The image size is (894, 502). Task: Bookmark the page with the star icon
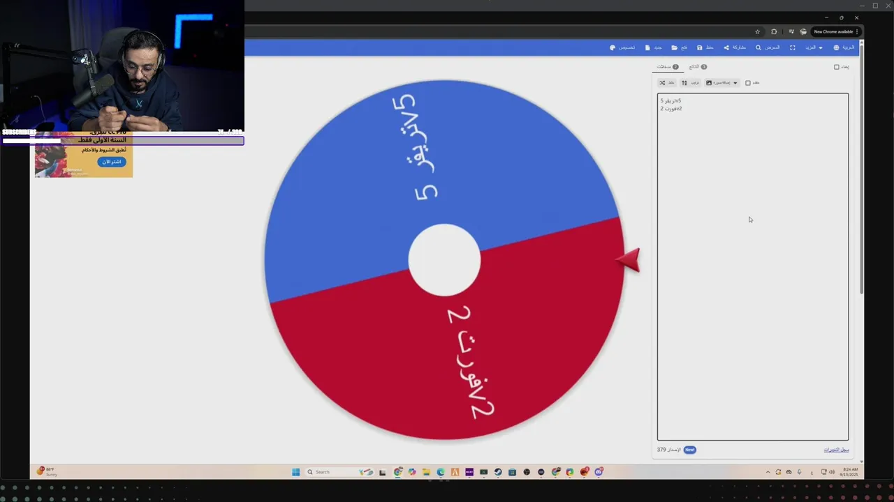pyautogui.click(x=758, y=31)
